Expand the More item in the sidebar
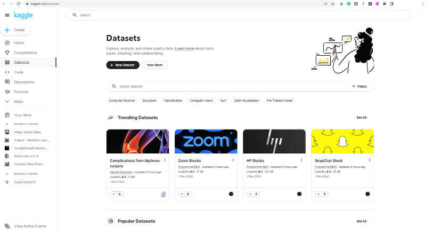The width and height of the screenshot is (426, 231). pos(19,101)
